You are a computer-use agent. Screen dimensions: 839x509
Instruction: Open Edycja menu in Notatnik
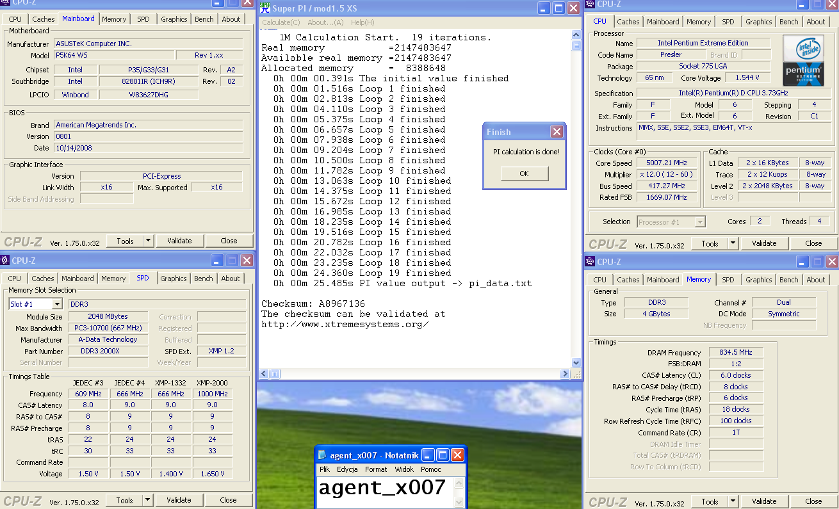coord(347,469)
